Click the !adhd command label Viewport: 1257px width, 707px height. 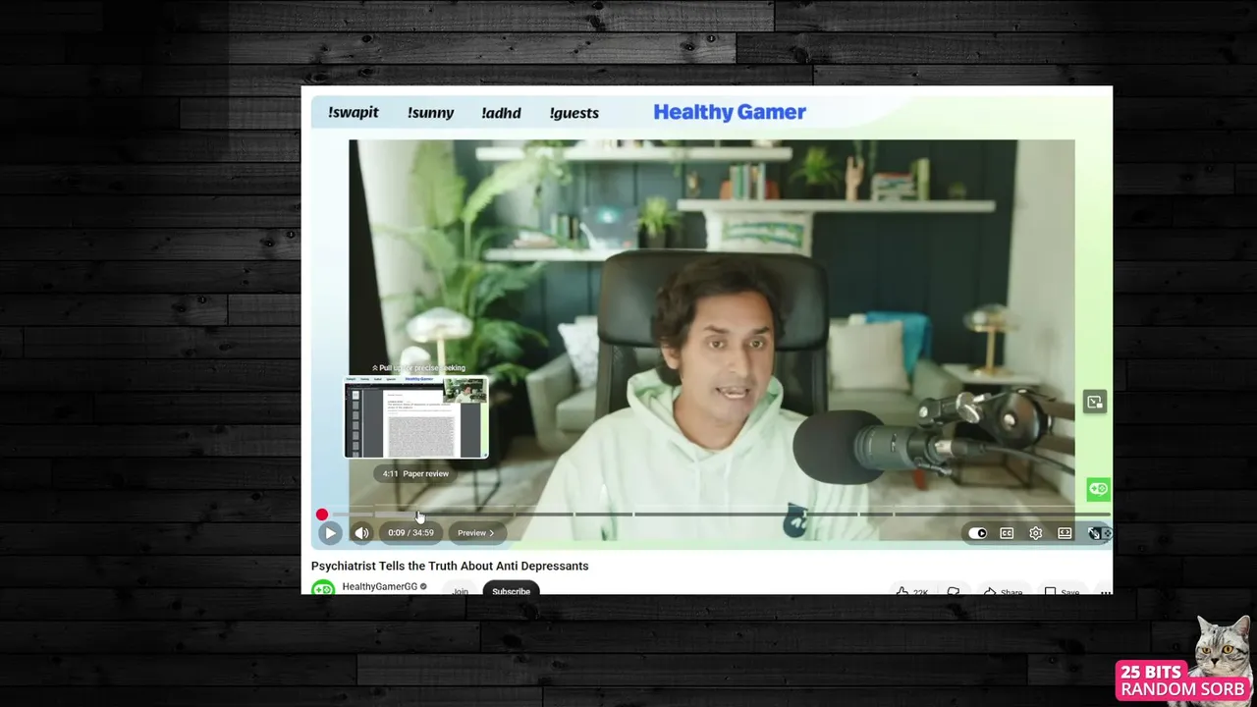(x=501, y=113)
